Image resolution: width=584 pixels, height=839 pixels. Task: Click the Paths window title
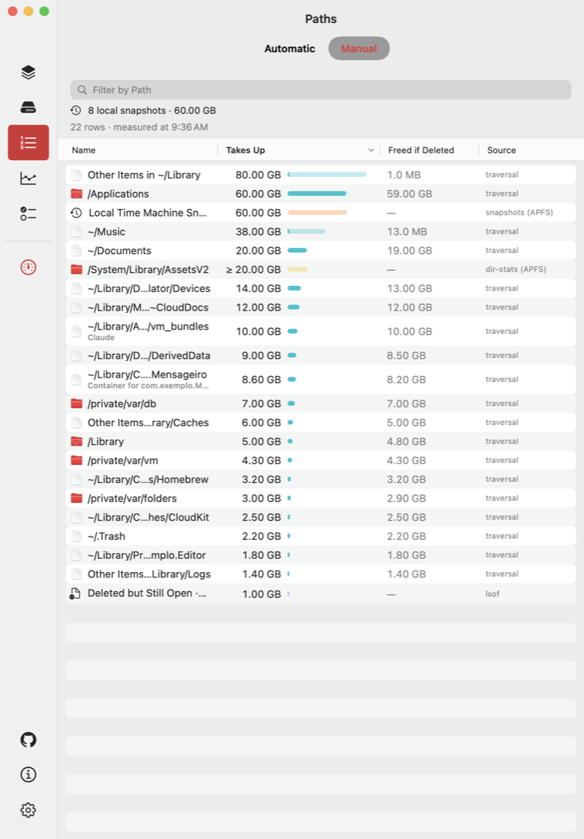[x=321, y=19]
